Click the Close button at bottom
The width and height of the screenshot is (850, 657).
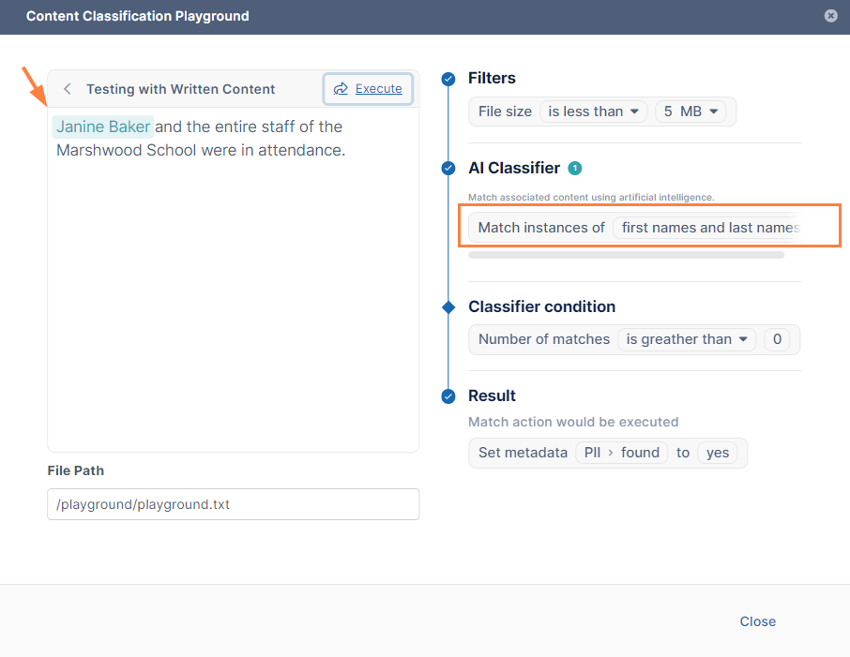coord(757,621)
